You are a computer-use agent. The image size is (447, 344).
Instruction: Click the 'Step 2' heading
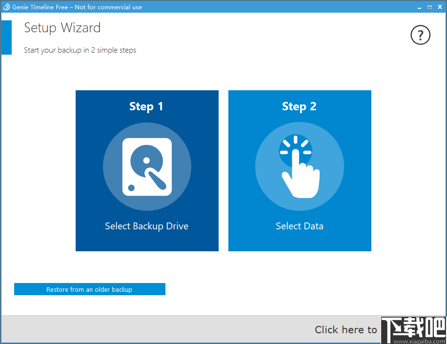tap(299, 106)
